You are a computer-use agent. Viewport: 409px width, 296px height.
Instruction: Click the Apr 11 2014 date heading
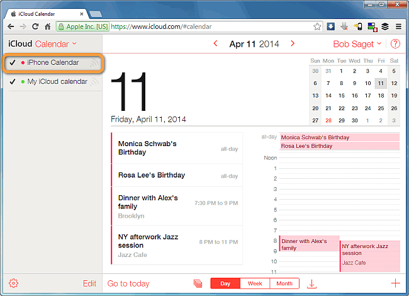pyautogui.click(x=254, y=44)
